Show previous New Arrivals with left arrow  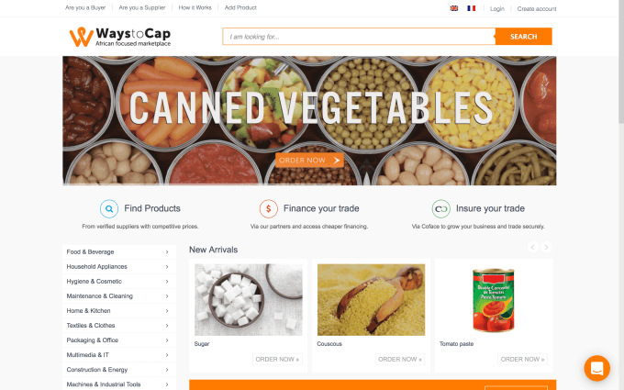pos(533,247)
